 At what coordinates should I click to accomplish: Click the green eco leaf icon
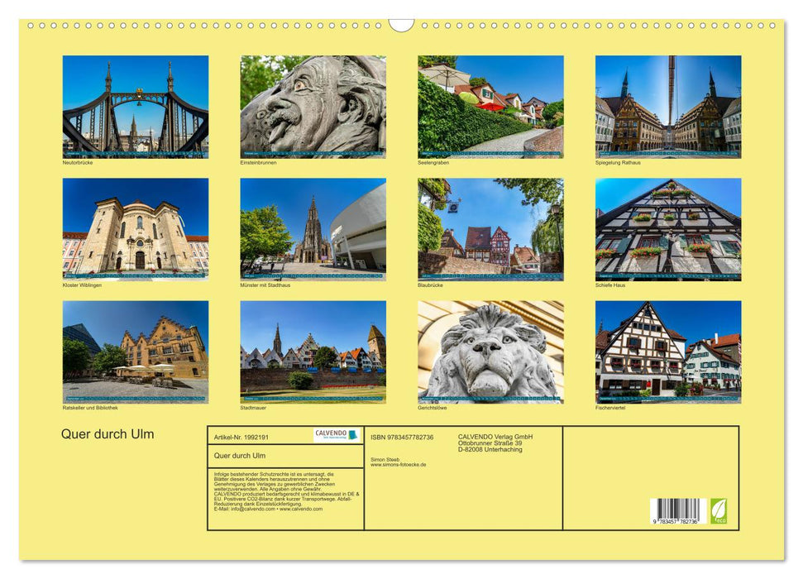(719, 511)
